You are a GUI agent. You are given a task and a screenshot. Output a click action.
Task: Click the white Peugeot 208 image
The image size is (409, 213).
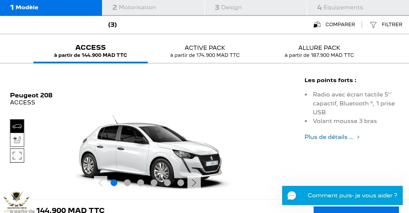pyautogui.click(x=150, y=150)
